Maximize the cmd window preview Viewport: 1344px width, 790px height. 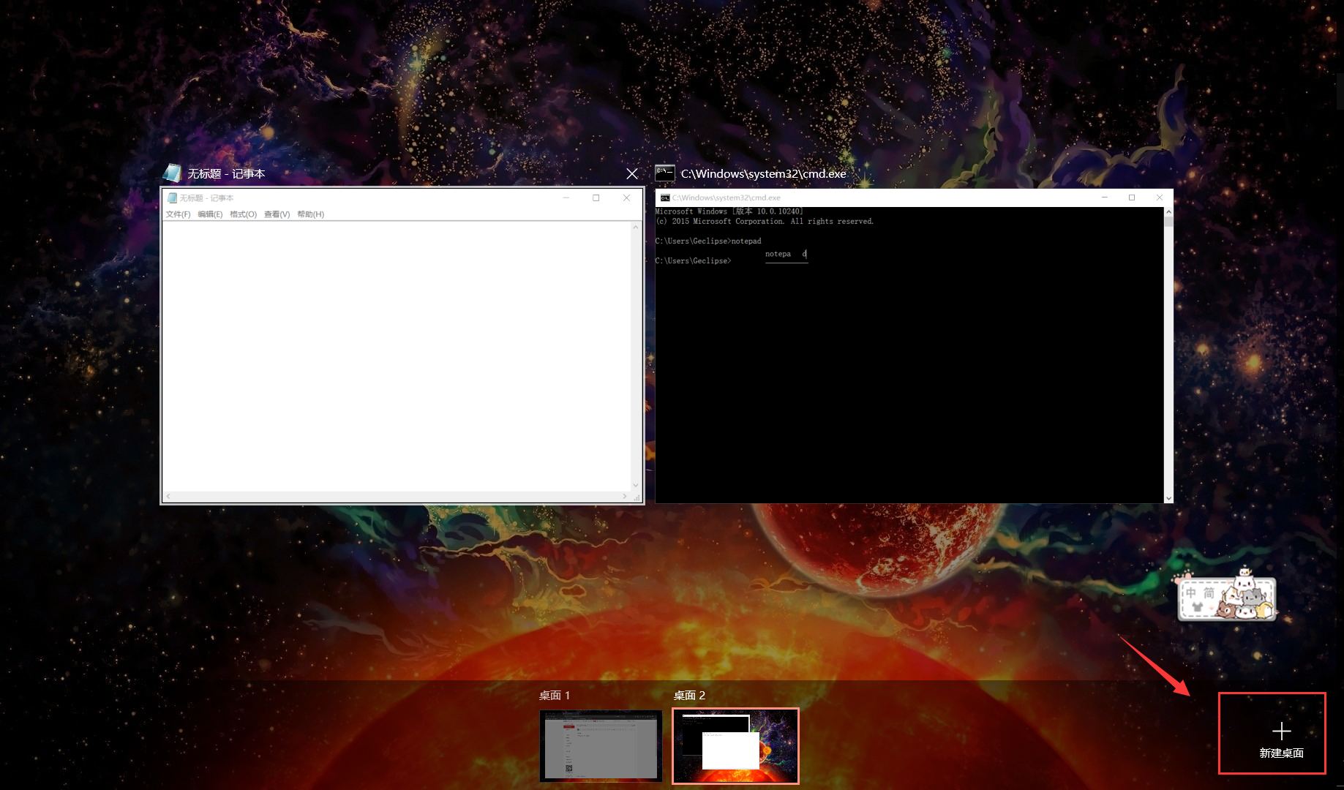tap(1132, 197)
